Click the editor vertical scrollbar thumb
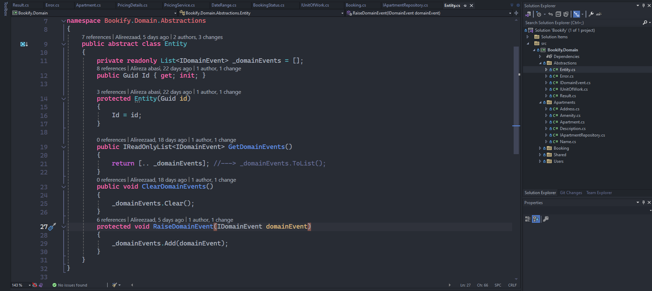 click(x=516, y=100)
